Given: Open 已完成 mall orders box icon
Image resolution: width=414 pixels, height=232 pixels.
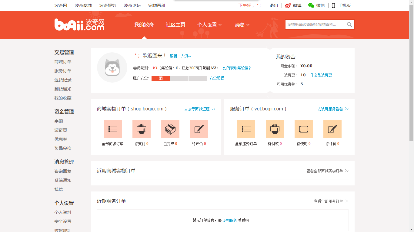Looking at the screenshot, I should [170, 129].
